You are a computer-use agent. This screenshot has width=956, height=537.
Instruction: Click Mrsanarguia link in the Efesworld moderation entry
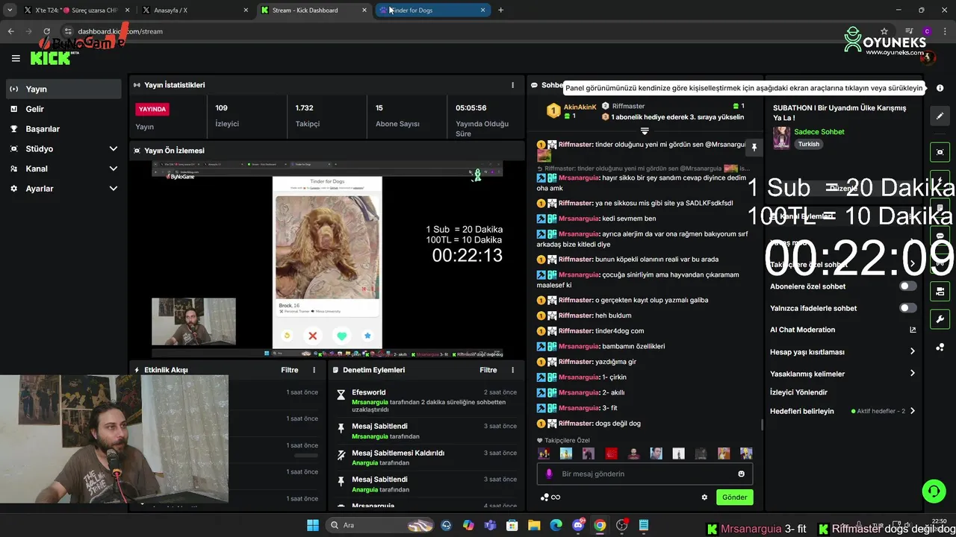pos(370,402)
